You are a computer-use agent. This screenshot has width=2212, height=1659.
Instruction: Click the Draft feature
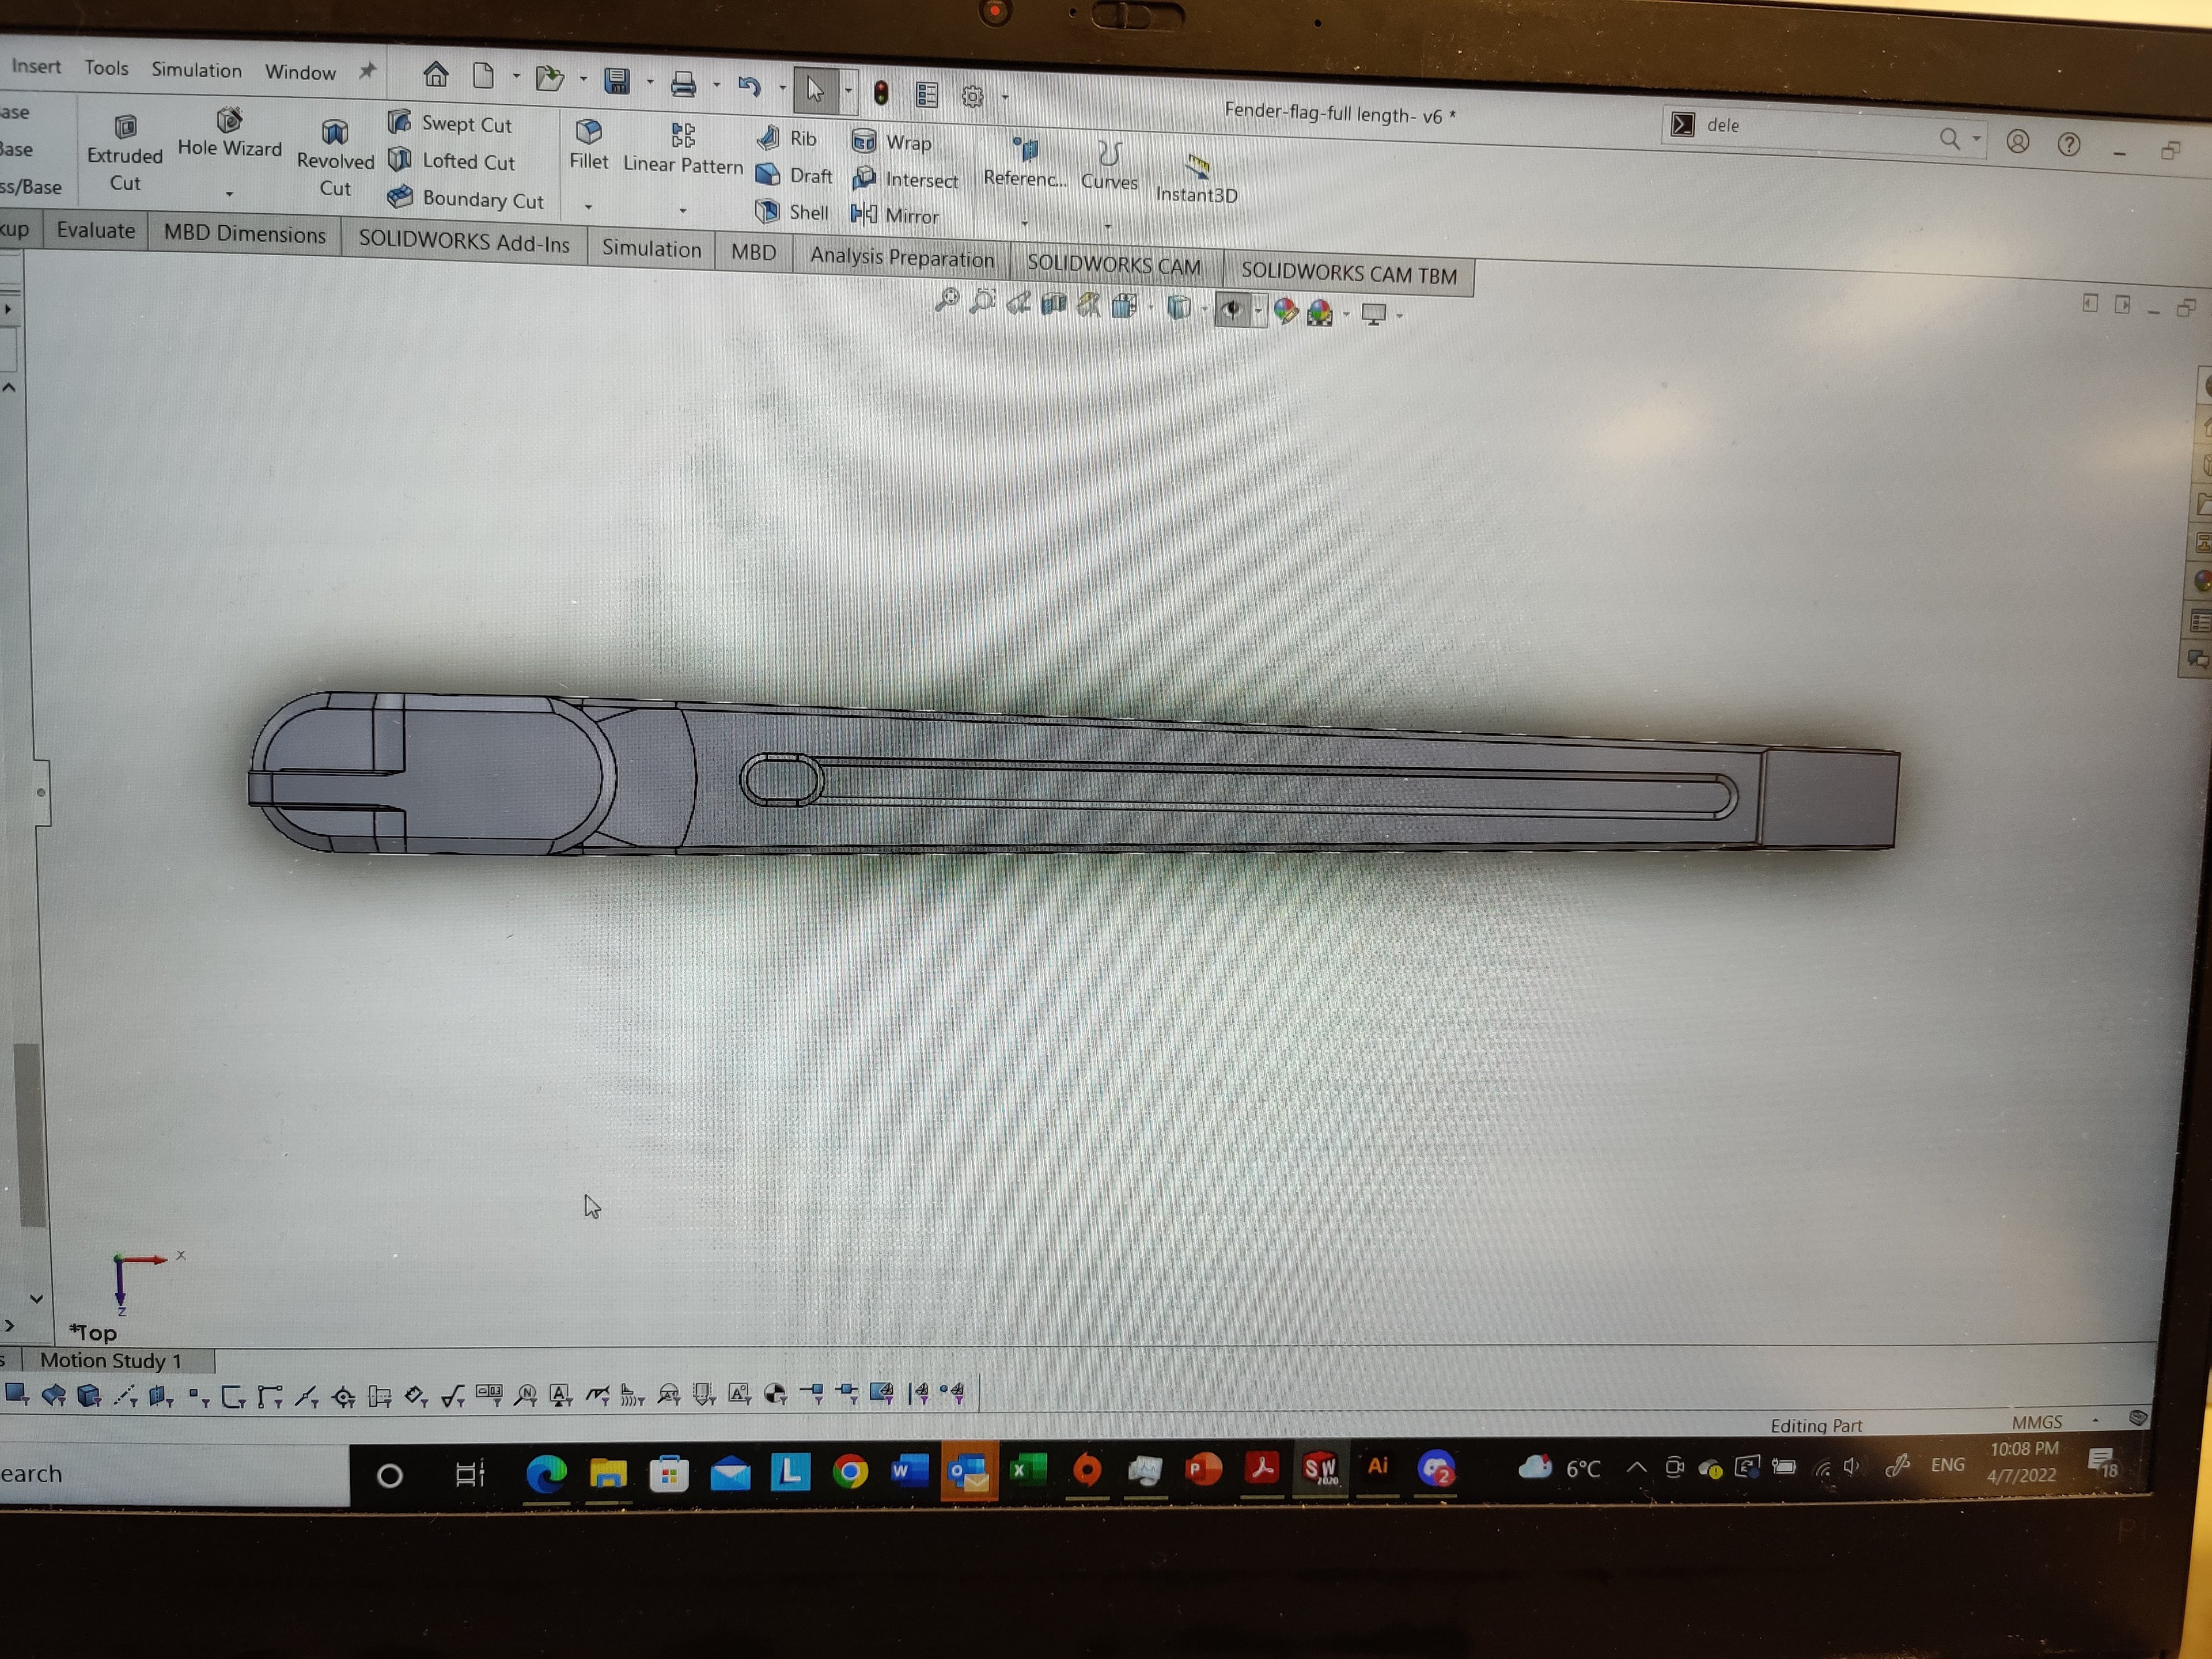tap(794, 175)
